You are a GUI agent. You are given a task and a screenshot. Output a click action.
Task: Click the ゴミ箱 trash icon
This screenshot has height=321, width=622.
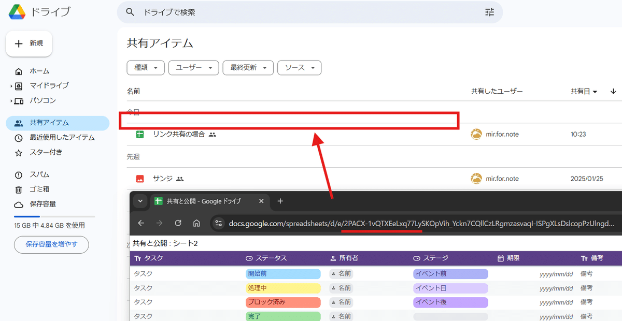click(x=19, y=190)
